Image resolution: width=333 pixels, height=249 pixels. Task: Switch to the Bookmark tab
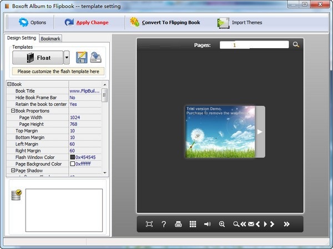[51, 38]
